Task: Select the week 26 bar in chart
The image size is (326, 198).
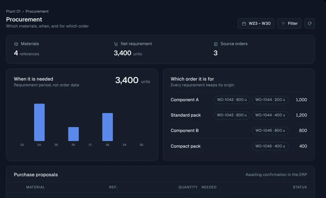Action: point(73,134)
